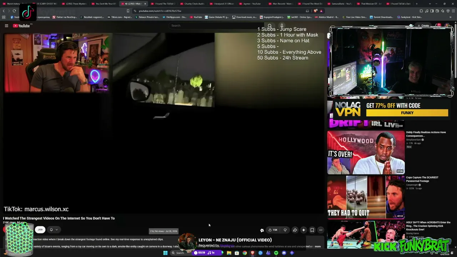Open the browser main menu
This screenshot has height=257, width=457.
click(453, 11)
